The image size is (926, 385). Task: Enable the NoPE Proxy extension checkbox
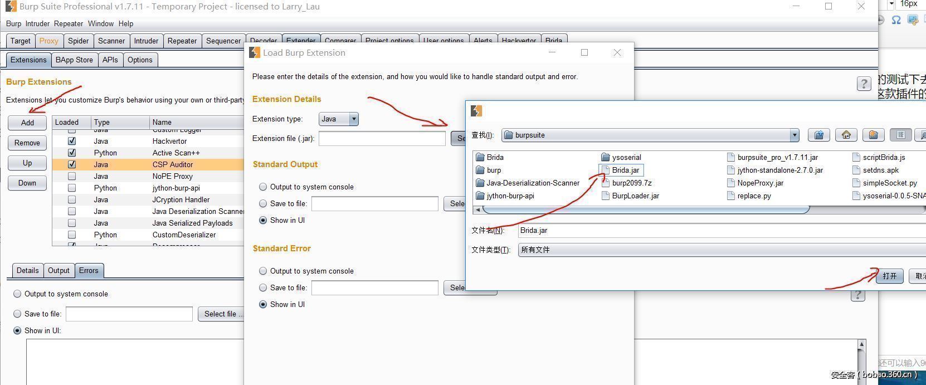(72, 176)
